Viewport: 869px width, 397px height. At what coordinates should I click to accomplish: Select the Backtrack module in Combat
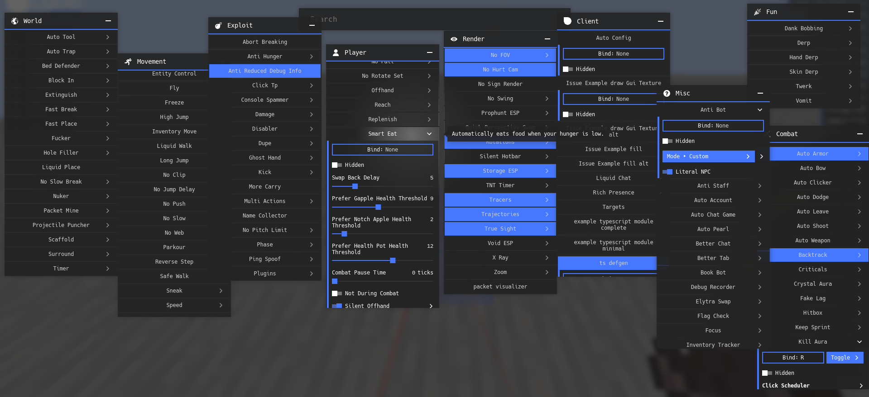point(812,255)
